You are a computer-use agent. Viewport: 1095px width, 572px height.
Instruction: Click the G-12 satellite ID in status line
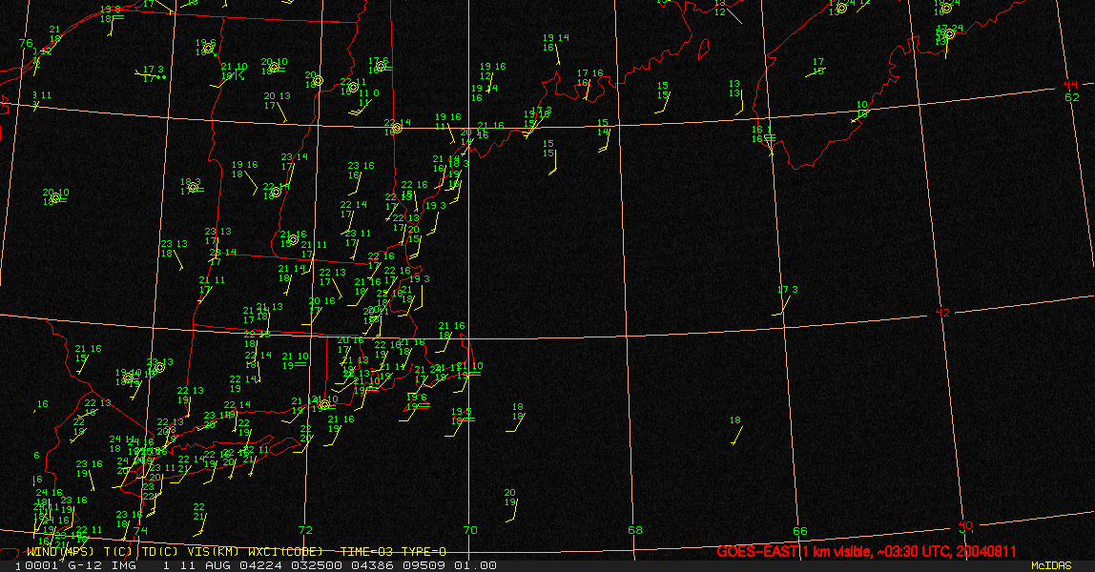pyautogui.click(x=84, y=565)
